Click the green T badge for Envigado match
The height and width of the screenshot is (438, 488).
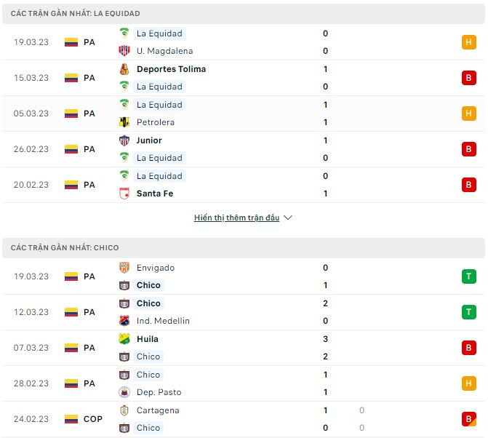469,276
